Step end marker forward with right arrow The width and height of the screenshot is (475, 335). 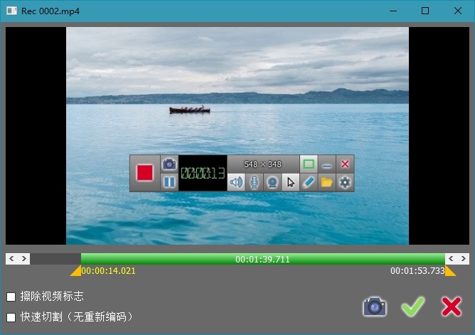click(463, 259)
